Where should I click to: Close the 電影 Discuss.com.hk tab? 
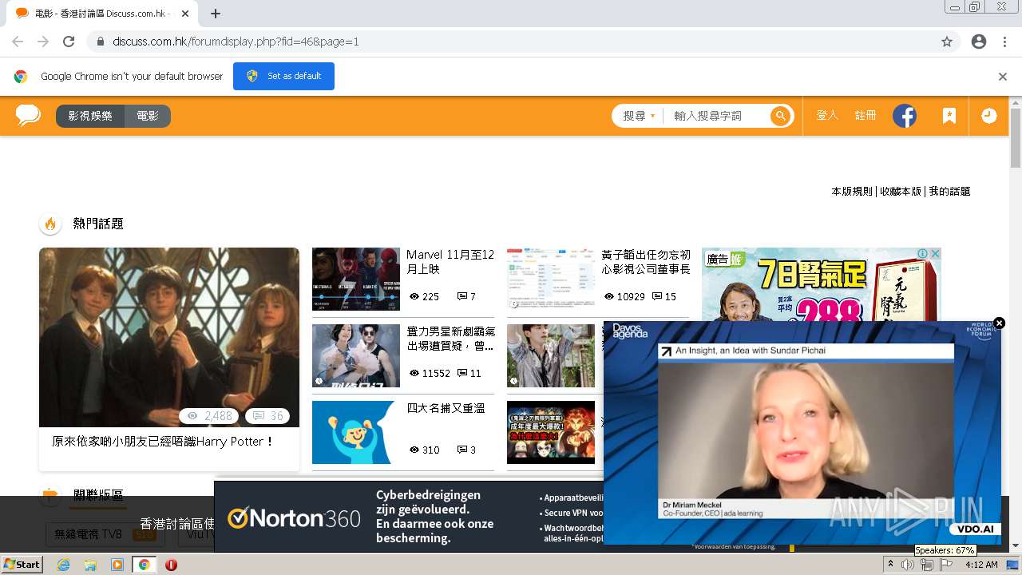pos(185,14)
